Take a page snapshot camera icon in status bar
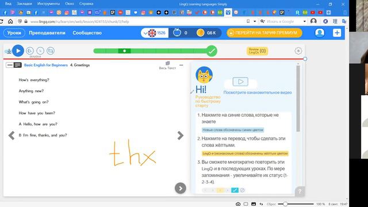 [238, 204]
